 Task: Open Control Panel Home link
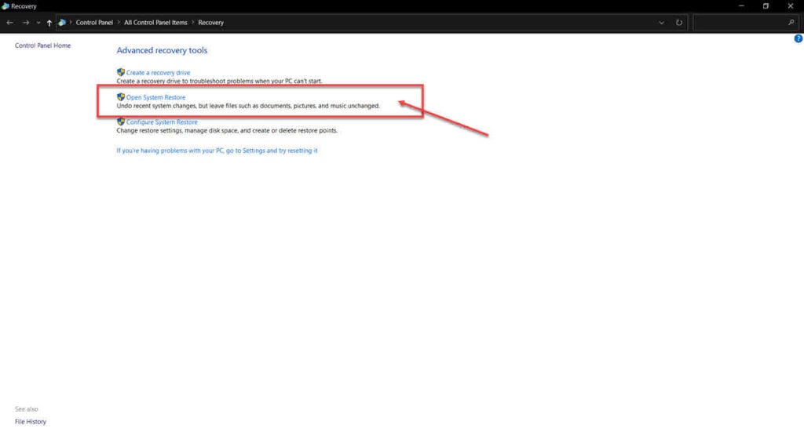[42, 45]
